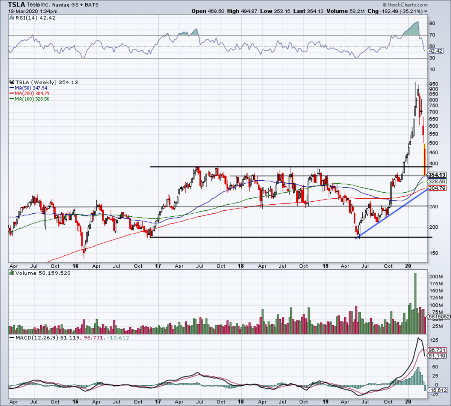Viewport: 451px width, 406px height.
Task: Click the 42.42 RSI value axis tag
Action: click(x=436, y=51)
